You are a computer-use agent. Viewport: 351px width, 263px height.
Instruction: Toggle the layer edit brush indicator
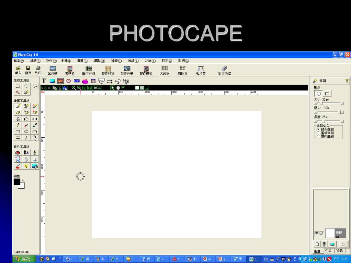[322, 233]
